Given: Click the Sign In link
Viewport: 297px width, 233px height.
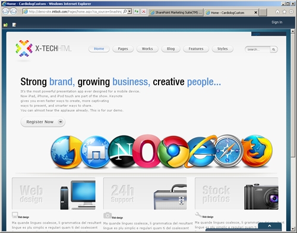Looking at the screenshot, I should pos(277,22).
